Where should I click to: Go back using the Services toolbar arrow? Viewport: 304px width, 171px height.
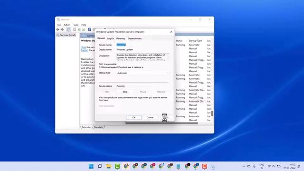pos(58,29)
